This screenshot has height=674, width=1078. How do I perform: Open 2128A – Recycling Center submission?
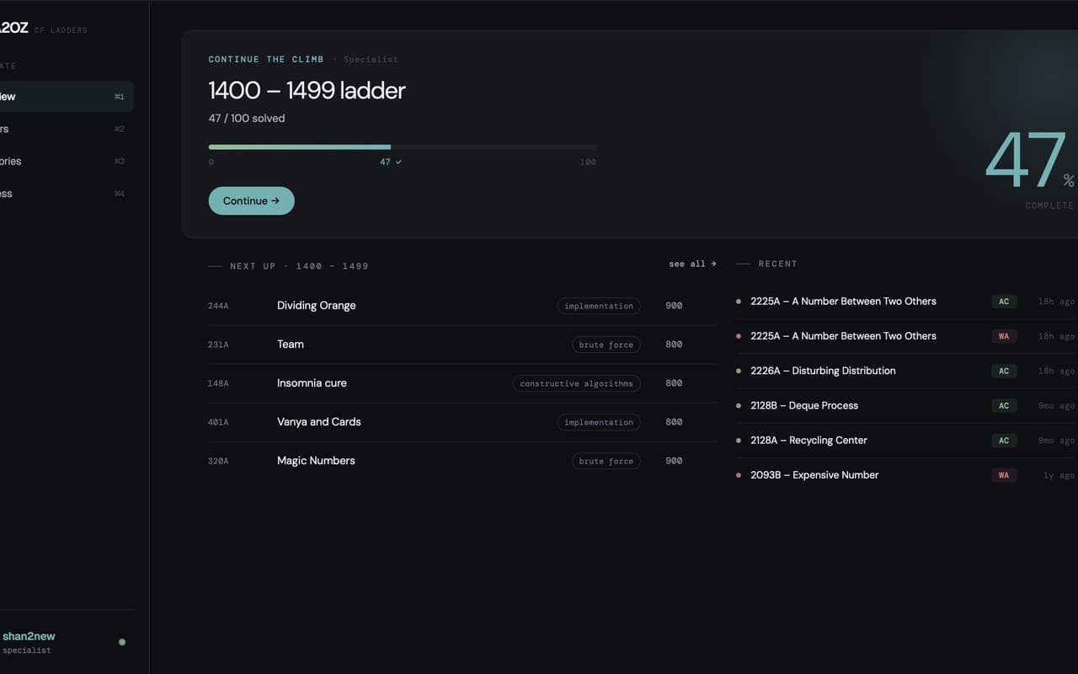(808, 441)
